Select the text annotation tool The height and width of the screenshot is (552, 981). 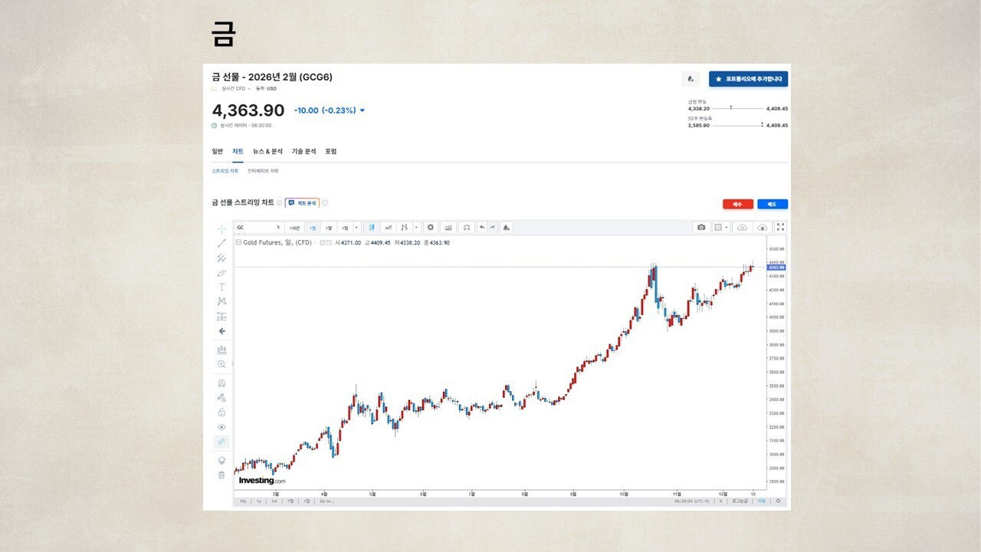pos(221,287)
